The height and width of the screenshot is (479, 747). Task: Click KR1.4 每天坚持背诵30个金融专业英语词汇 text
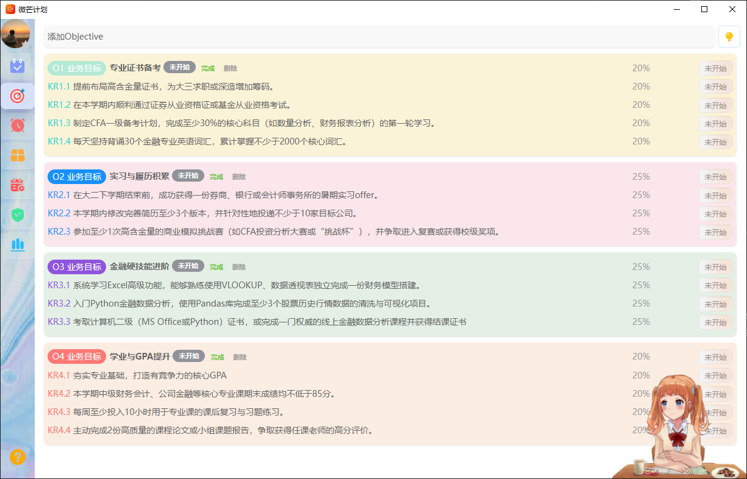198,141
